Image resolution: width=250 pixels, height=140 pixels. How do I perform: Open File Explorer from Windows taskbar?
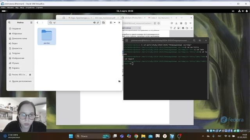tap(143, 136)
